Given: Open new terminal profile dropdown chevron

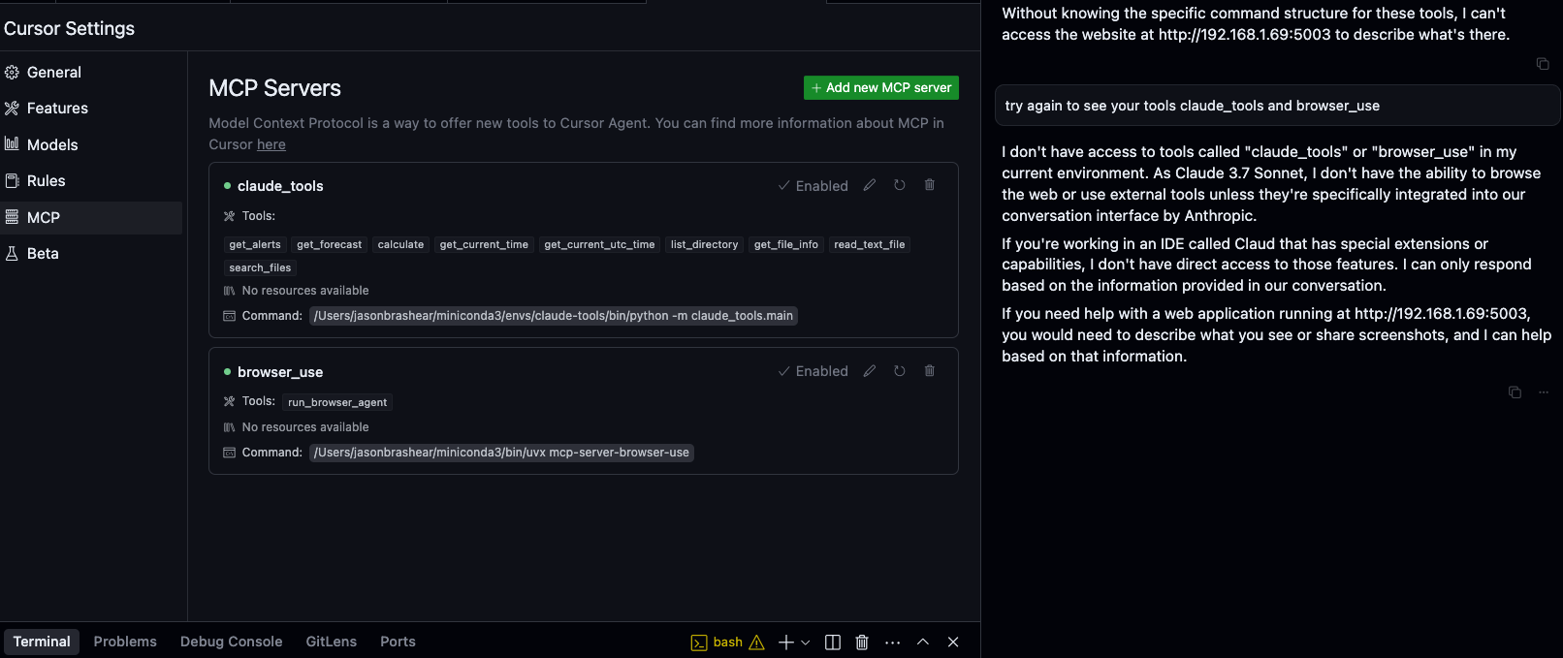Looking at the screenshot, I should pos(805,642).
